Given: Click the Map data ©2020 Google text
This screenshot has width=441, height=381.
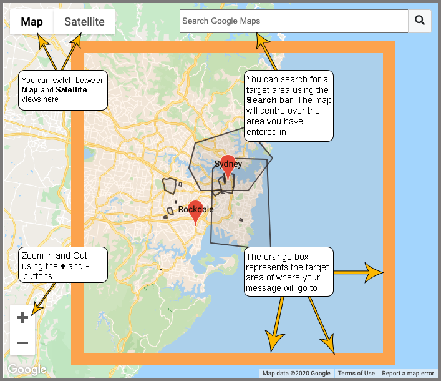Looking at the screenshot, I should (x=296, y=373).
